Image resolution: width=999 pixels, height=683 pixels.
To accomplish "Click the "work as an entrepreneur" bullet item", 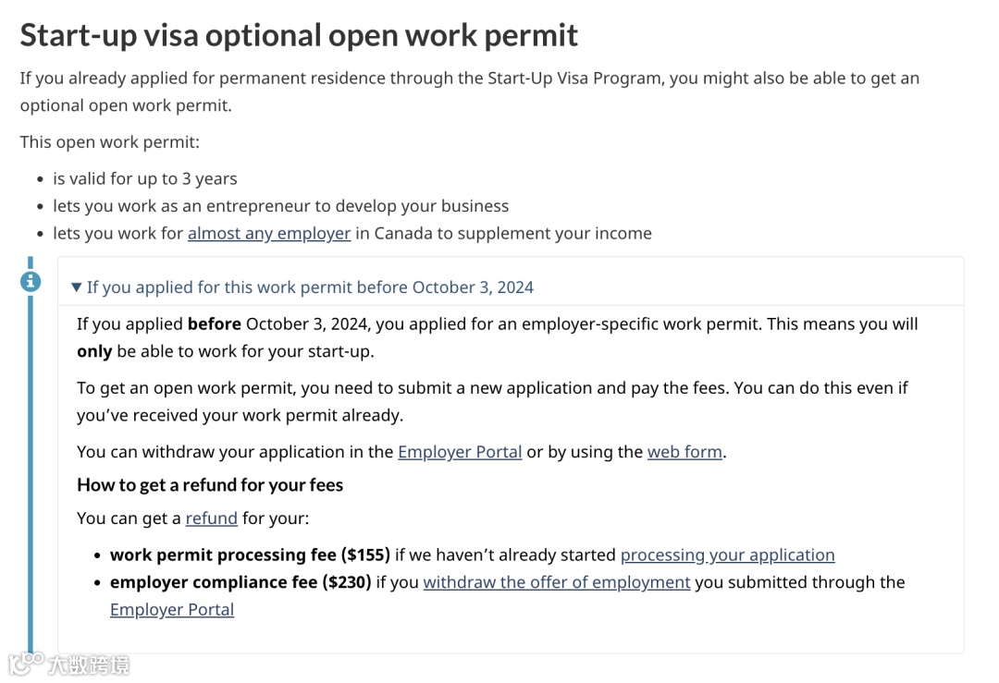I will tap(281, 206).
